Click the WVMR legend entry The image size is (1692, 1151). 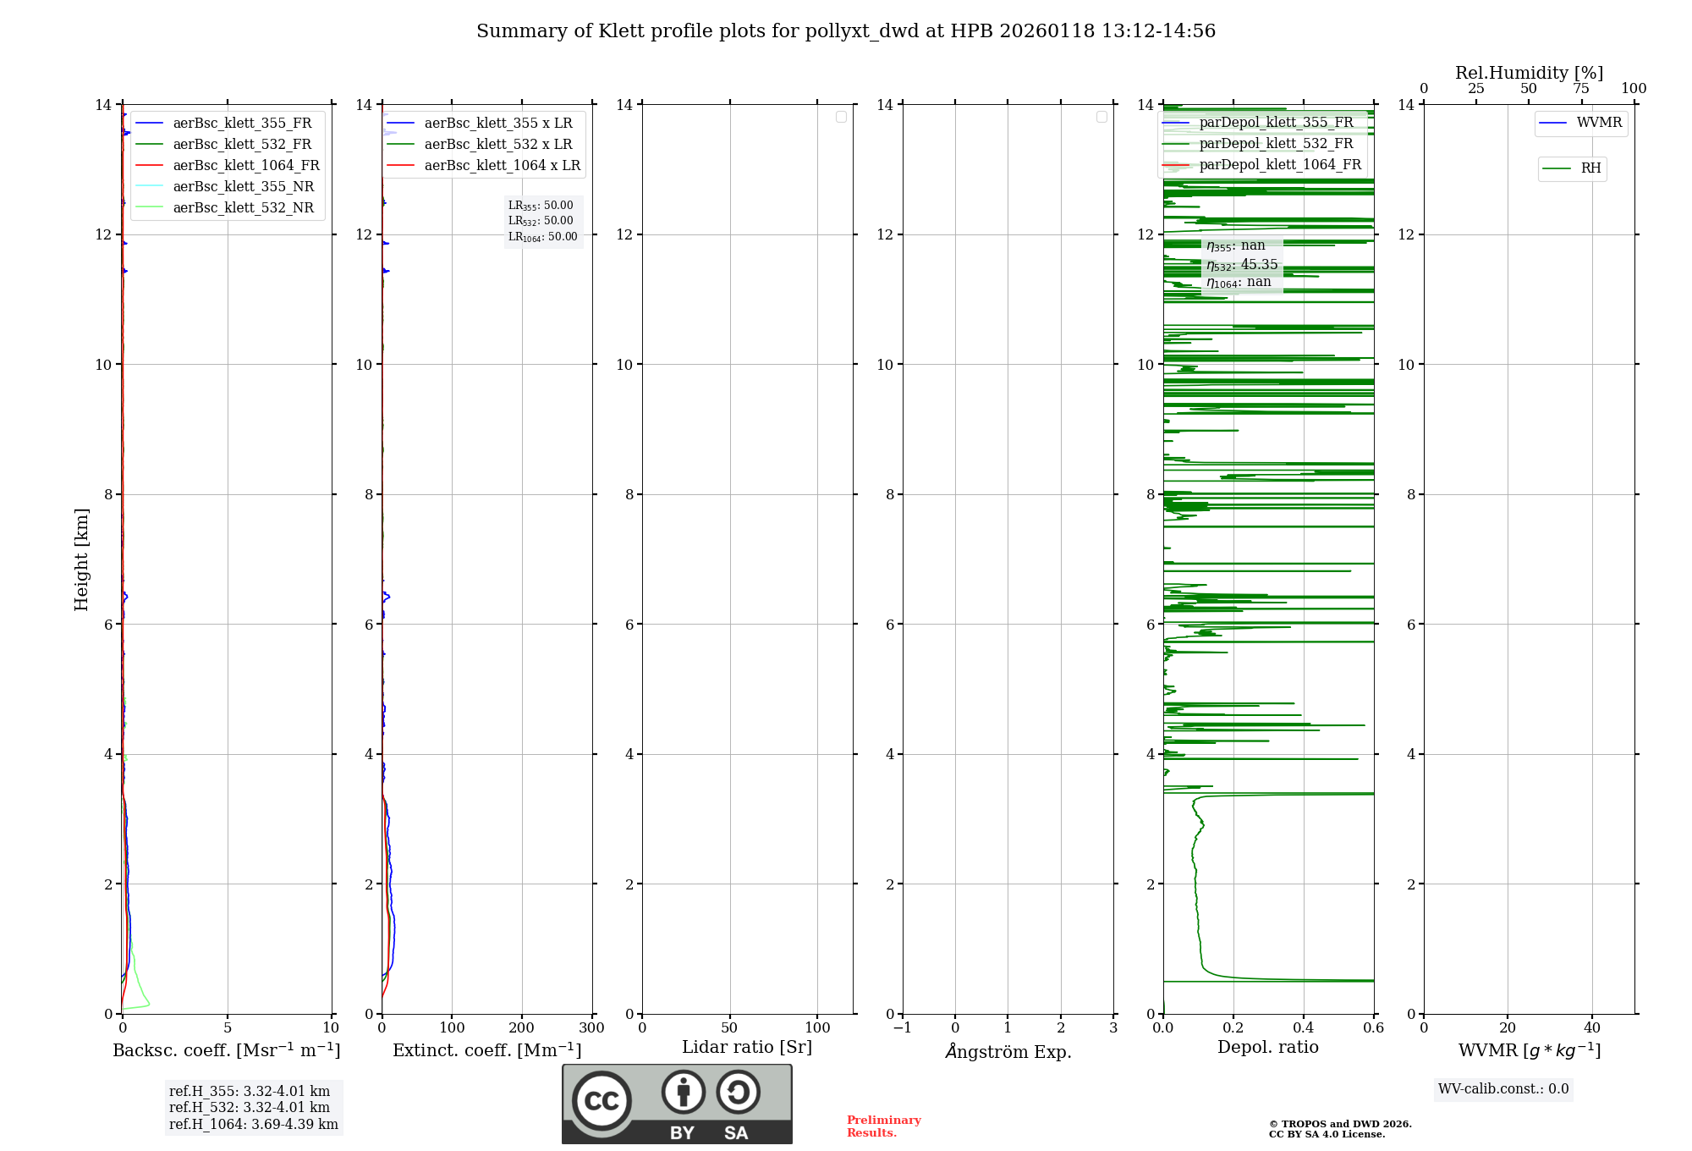1598,123
